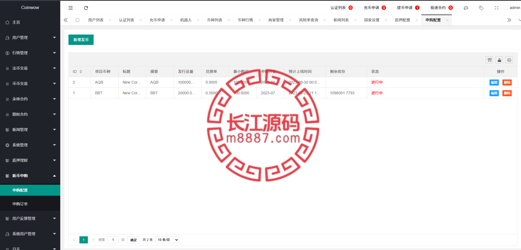Delete the BBT row with 删除
The height and width of the screenshot is (250, 521).
pyautogui.click(x=507, y=93)
